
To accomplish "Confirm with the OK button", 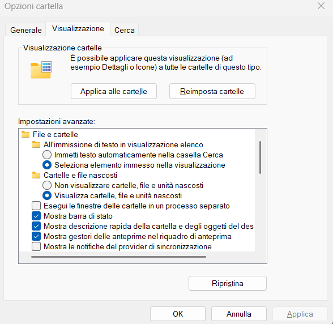I will click(x=178, y=314).
